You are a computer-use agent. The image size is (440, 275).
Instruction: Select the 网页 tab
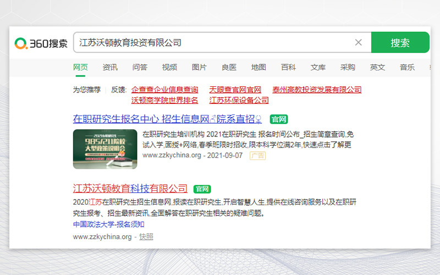[80, 67]
